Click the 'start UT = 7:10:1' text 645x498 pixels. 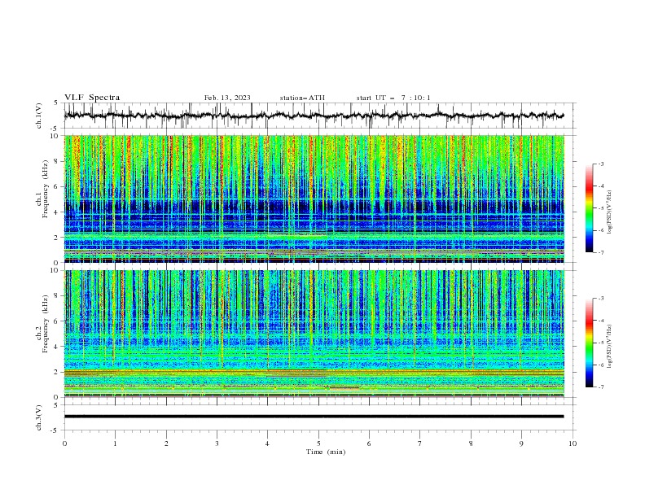tap(393, 98)
